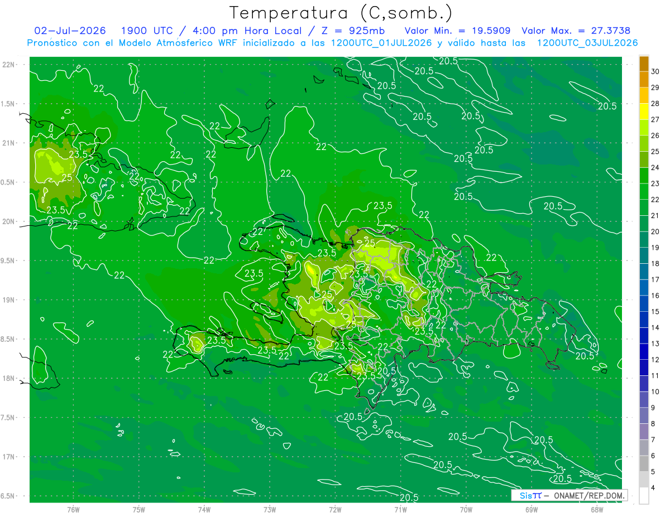Click the legend scale value '28'

click(655, 104)
